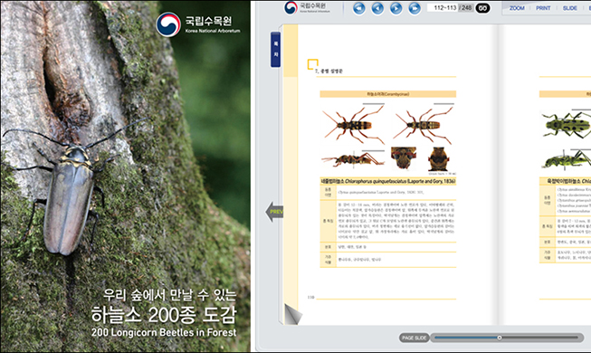Click the section heading next to the yellow bracket
This screenshot has height=353, width=591.
coord(329,71)
